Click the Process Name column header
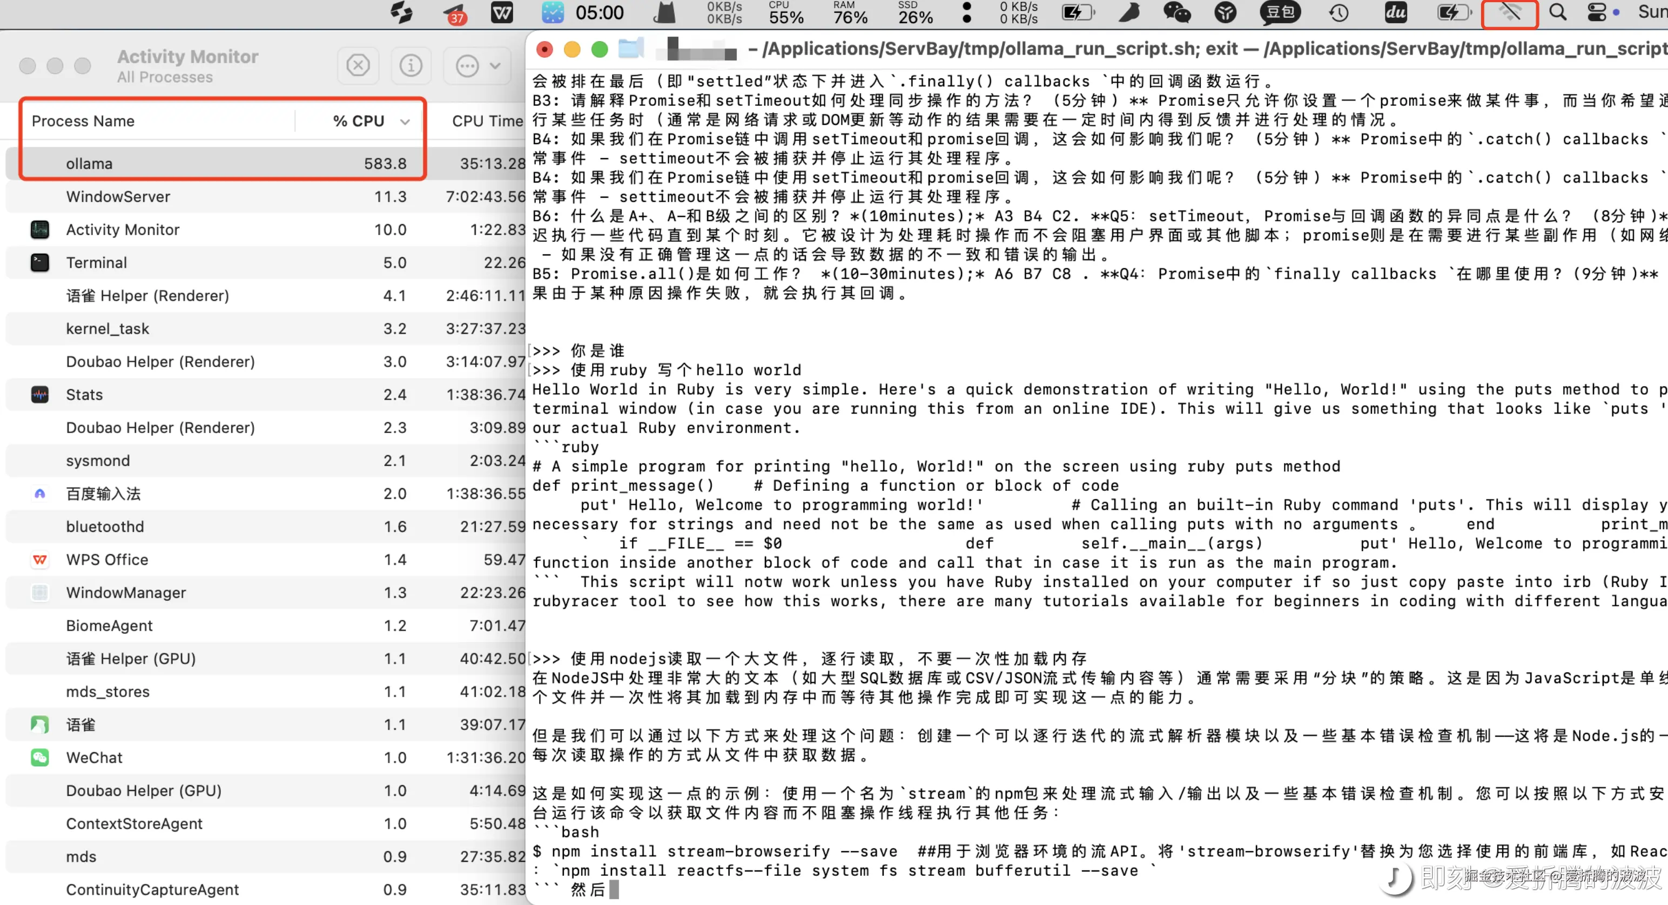Image resolution: width=1668 pixels, height=905 pixels. point(83,121)
